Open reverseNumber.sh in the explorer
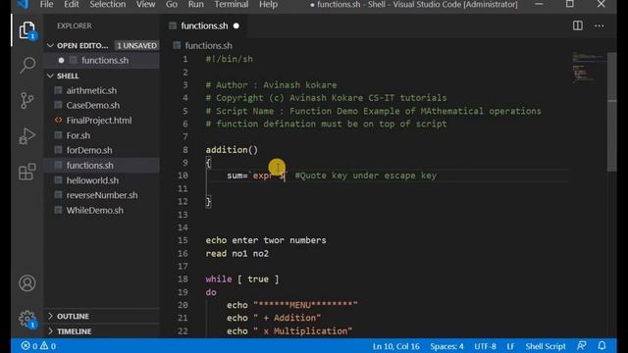Screen dimensions: 628x353 [x=102, y=195]
